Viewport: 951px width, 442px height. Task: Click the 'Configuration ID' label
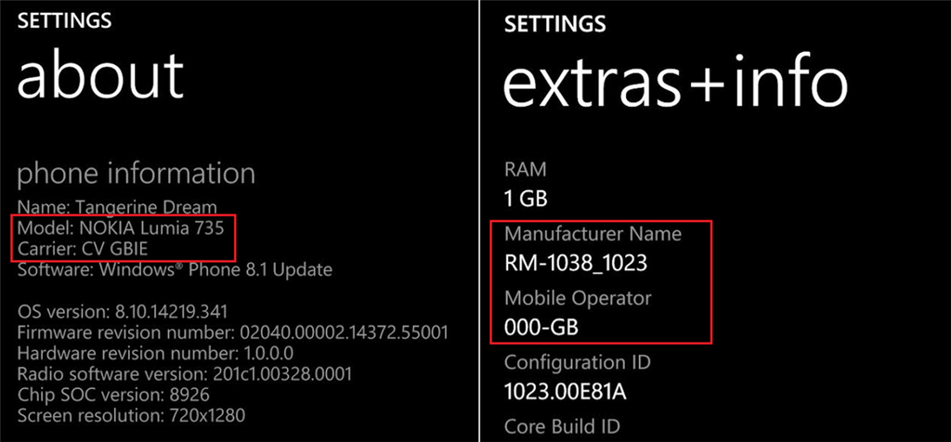(578, 362)
